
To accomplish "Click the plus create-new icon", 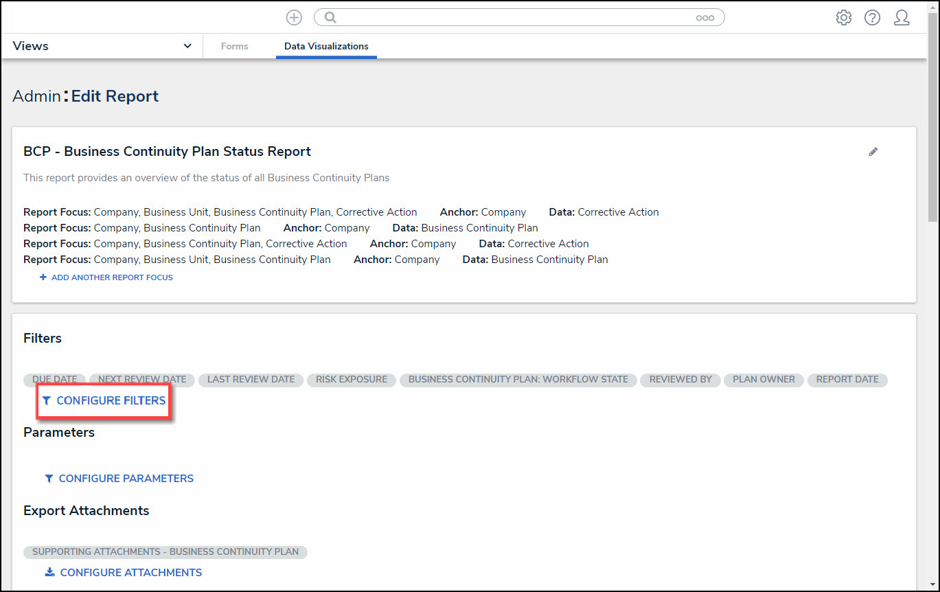I will [x=294, y=18].
